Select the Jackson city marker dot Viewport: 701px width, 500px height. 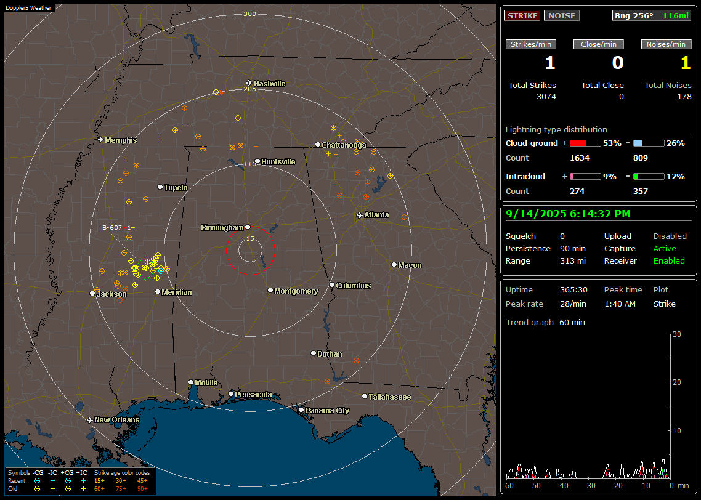tap(92, 294)
